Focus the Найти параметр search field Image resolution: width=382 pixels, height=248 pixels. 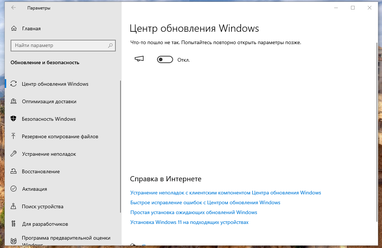[x=63, y=46]
